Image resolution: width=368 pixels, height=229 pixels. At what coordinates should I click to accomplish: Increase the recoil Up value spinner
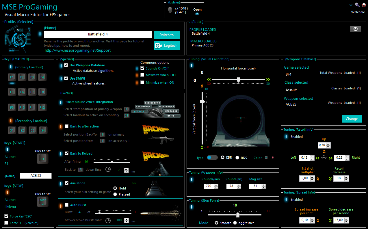(x=328, y=144)
